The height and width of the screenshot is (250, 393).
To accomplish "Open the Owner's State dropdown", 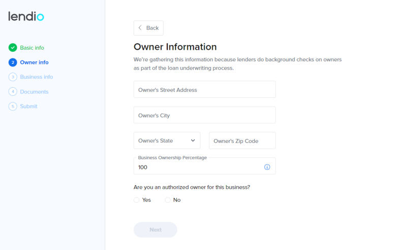I will tap(167, 140).
